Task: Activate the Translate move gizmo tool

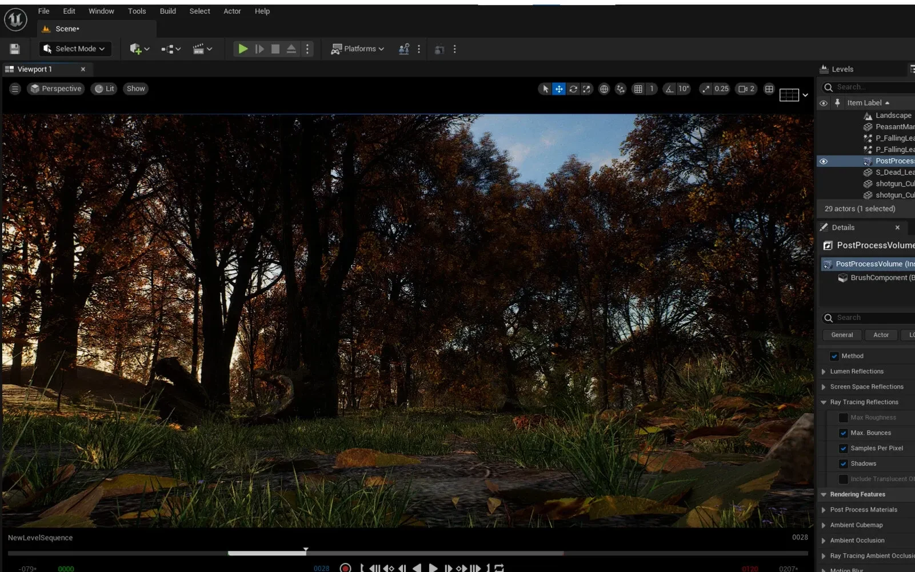Action: 559,89
